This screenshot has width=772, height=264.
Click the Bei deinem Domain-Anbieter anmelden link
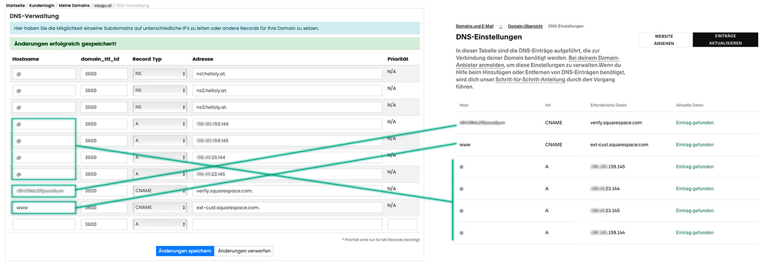tap(538, 62)
